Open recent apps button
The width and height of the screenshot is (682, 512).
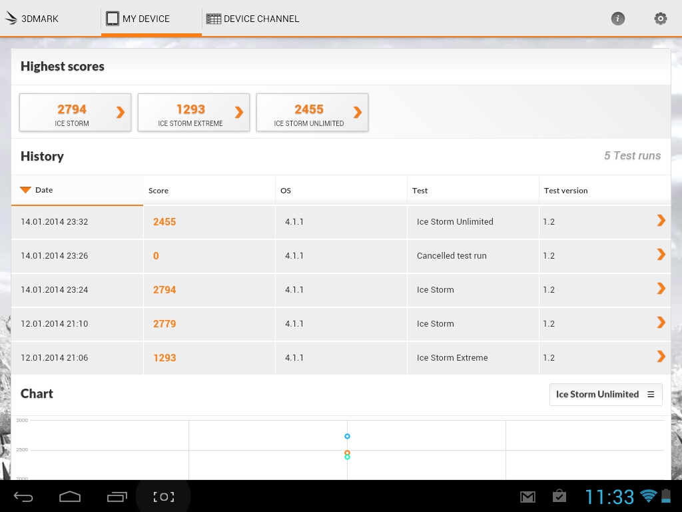point(117,497)
